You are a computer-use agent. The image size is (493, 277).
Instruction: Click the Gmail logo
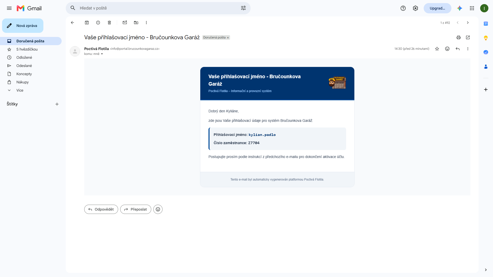(29, 8)
